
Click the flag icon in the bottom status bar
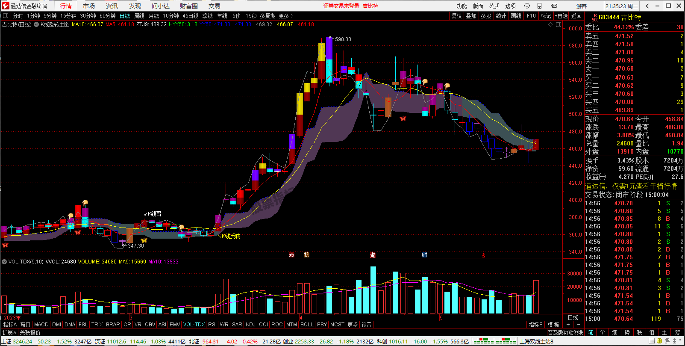[668, 341]
